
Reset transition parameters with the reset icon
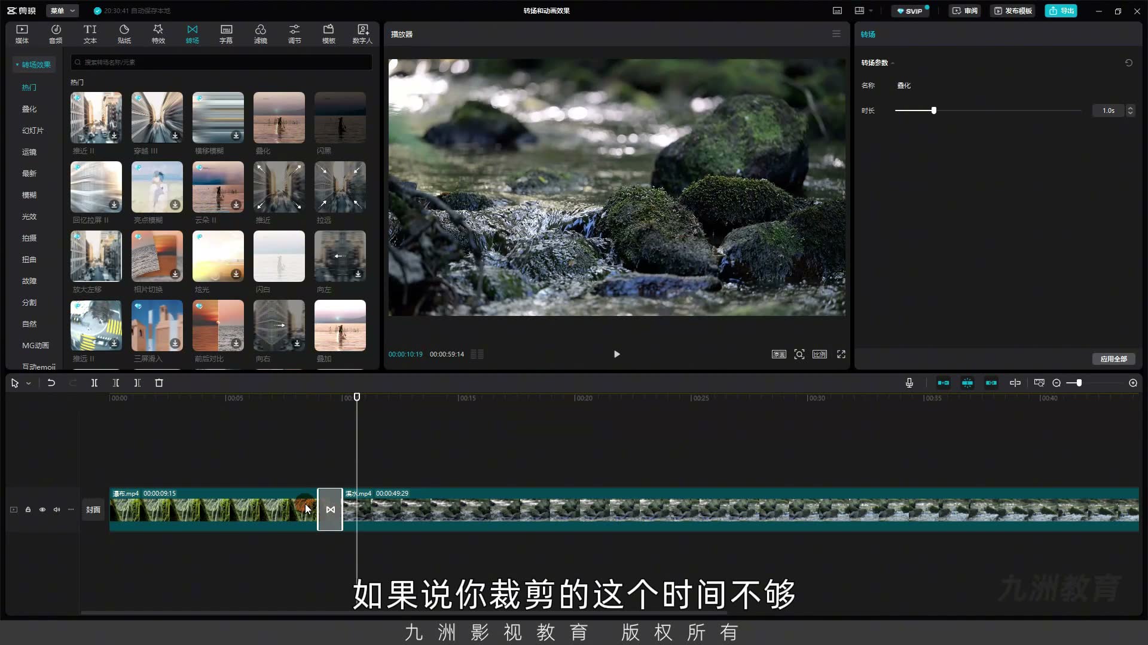coord(1129,63)
